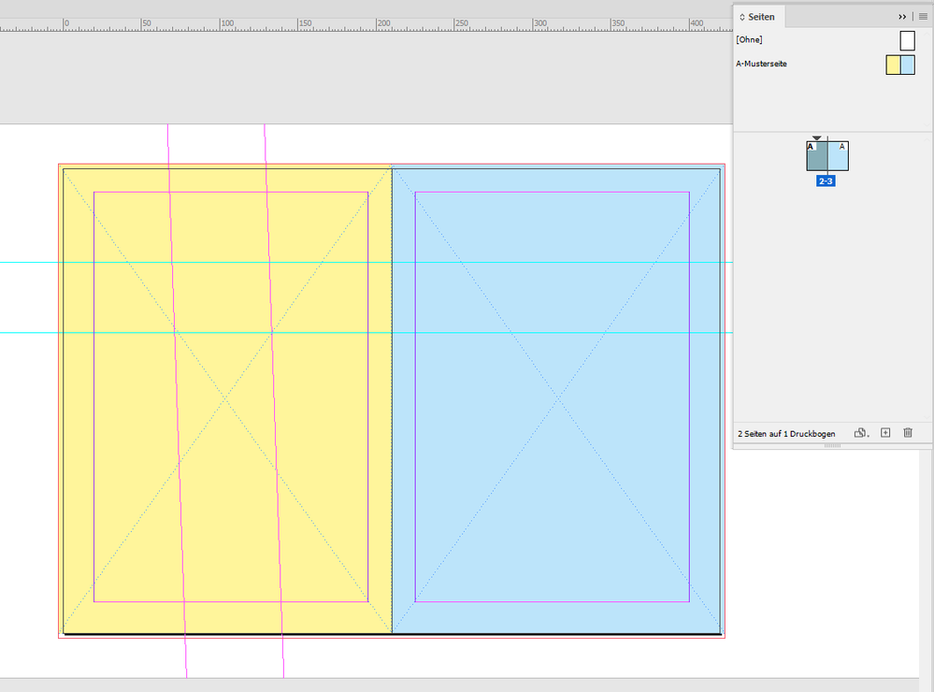934x692 pixels.
Task: Click the '2 Seiten auf 1 Druckbogen' status text
Action: click(786, 434)
